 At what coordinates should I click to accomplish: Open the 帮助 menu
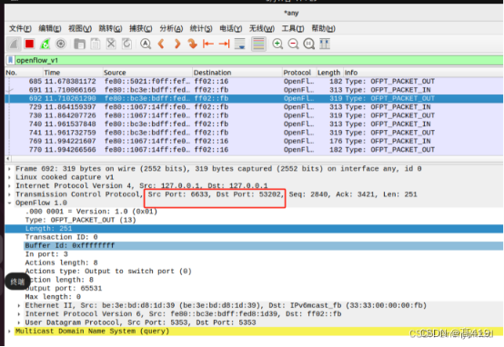tap(323, 28)
